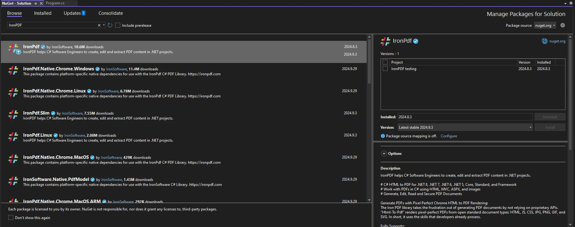This screenshot has width=575, height=227.
Task: Click the package list scroll down arrow
Action: click(369, 200)
